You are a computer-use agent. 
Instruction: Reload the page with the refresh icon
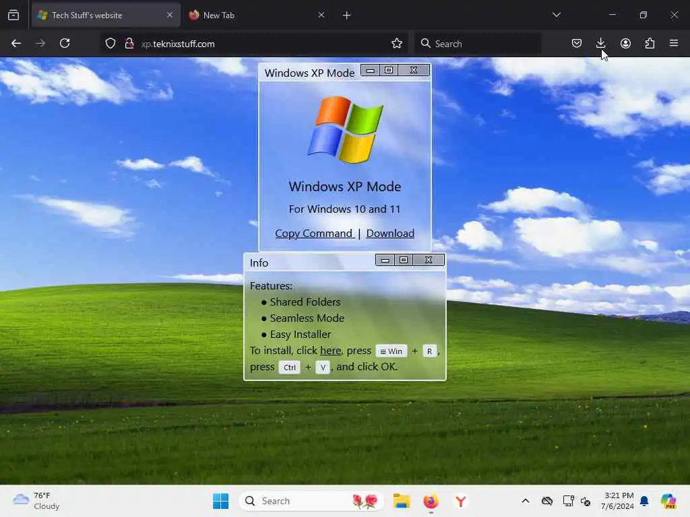point(65,43)
